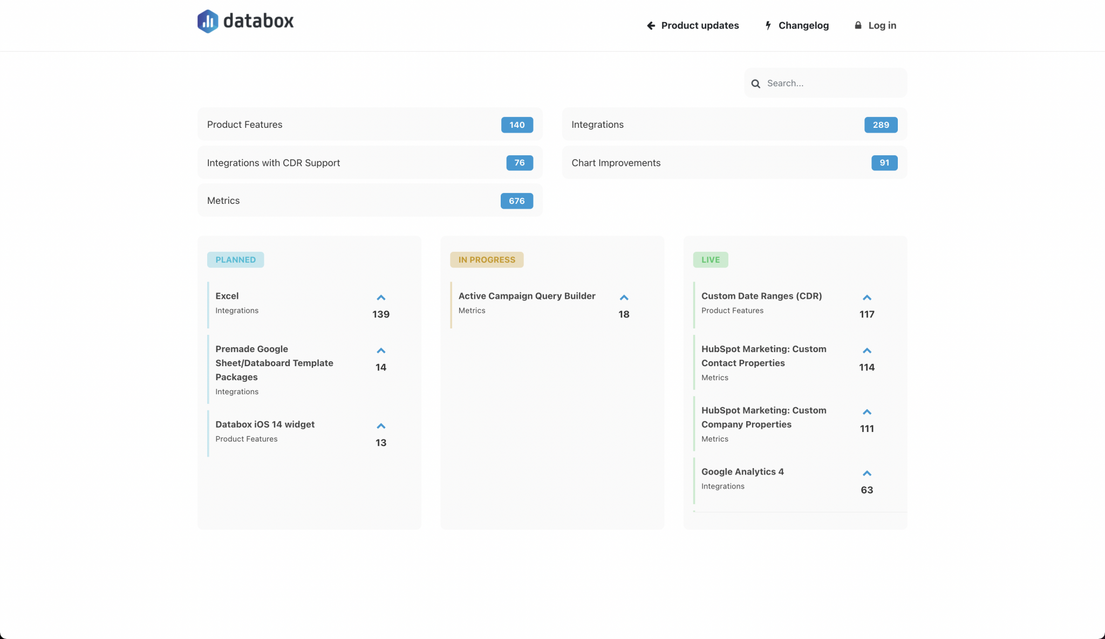Click Product Features tag under Databox iOS 14 widget

click(x=247, y=439)
